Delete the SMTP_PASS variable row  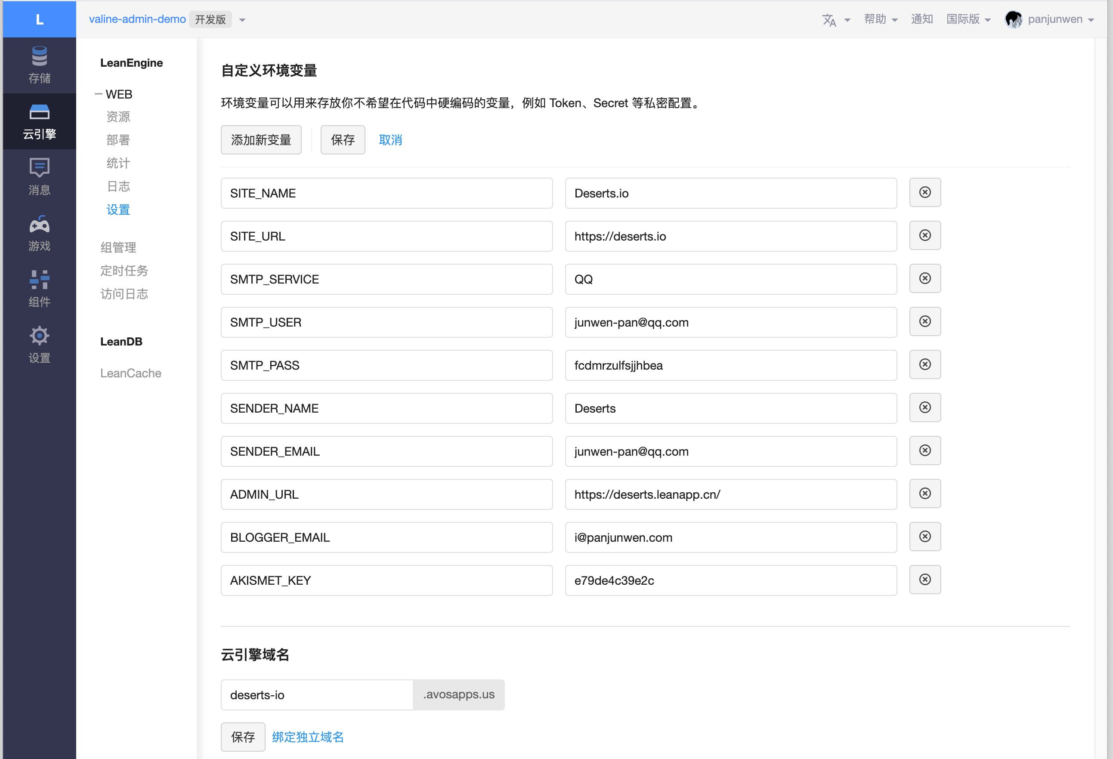[x=925, y=364]
